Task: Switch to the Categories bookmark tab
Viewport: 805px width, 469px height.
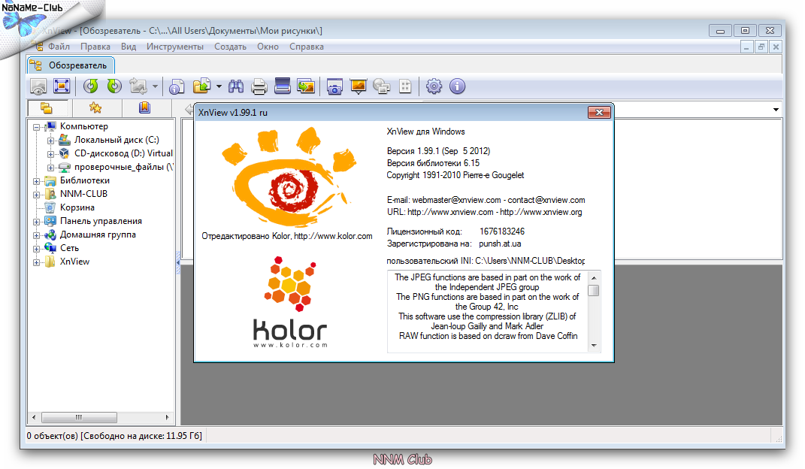Action: tap(144, 108)
